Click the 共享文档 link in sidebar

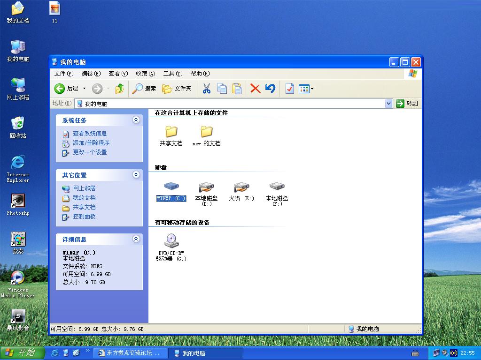[84, 207]
